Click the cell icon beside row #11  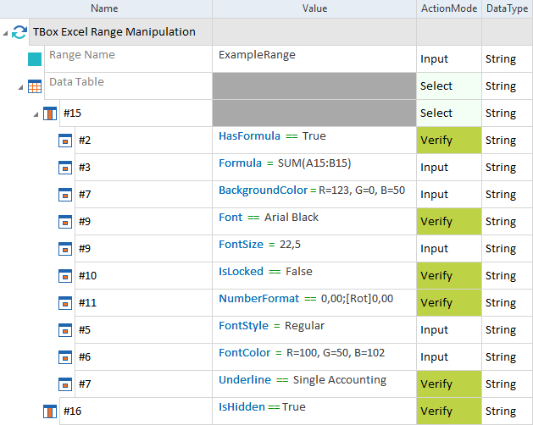[x=65, y=303]
